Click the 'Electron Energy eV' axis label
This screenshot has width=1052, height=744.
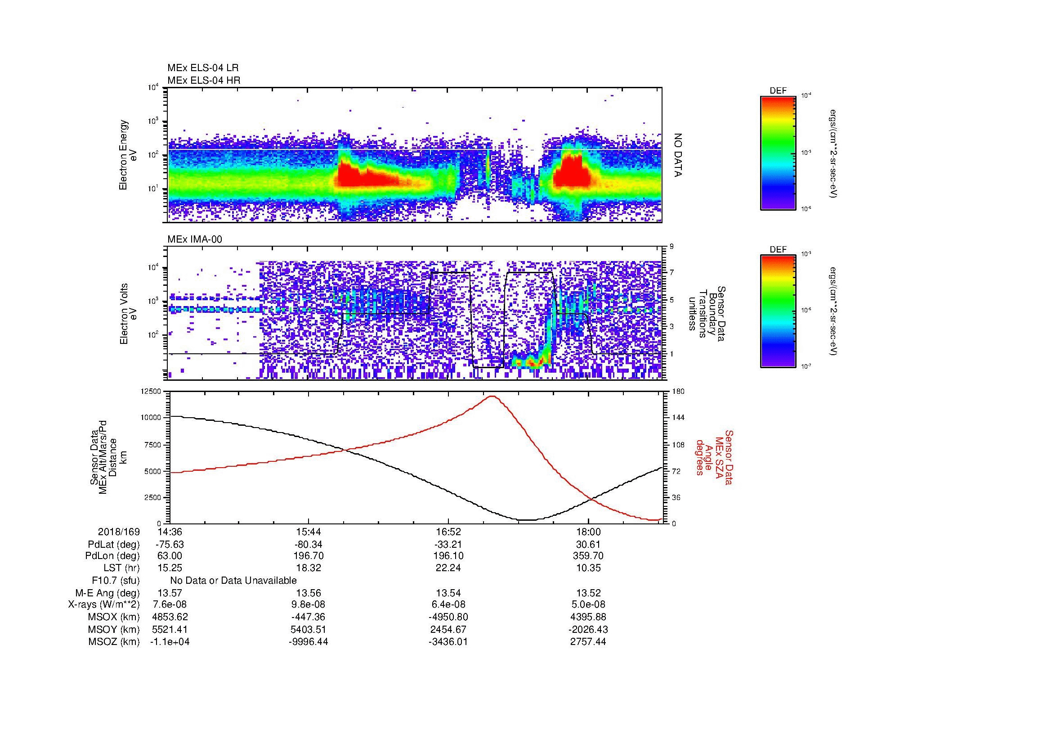pyautogui.click(x=128, y=155)
